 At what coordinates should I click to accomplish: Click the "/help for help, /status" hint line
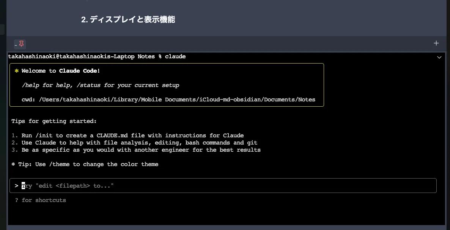101,85
